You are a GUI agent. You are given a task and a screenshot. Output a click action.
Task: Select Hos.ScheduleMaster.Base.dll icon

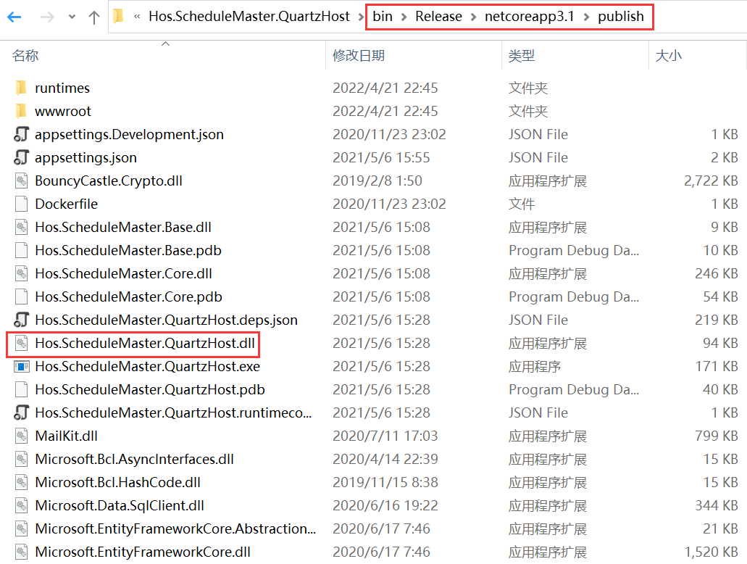click(x=22, y=227)
